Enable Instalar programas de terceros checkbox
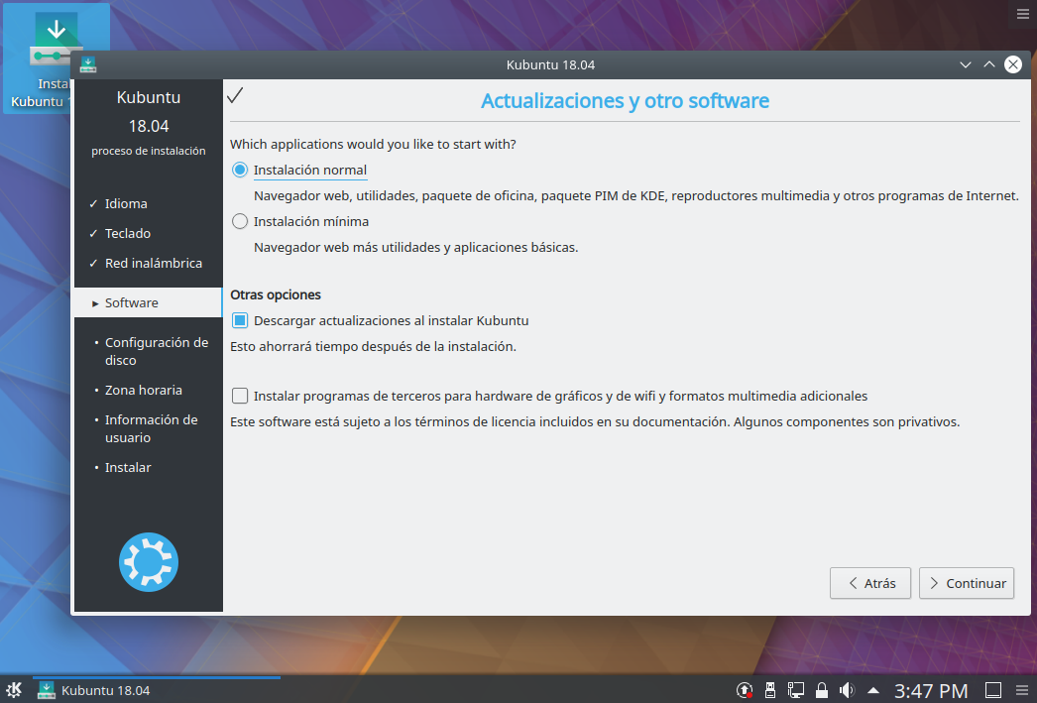 [x=240, y=397]
